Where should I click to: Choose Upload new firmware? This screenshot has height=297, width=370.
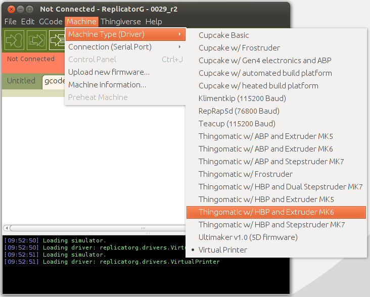(x=109, y=72)
